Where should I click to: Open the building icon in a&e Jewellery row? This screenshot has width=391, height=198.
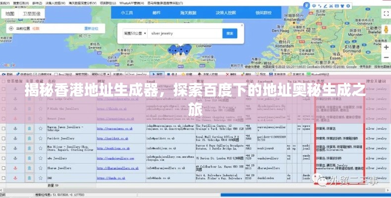[29, 158]
